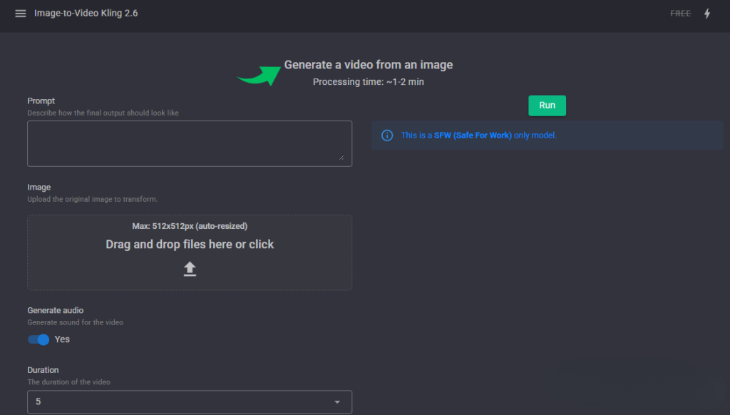Image resolution: width=730 pixels, height=415 pixels.
Task: Disable the Generate audio switch
Action: [x=38, y=339]
